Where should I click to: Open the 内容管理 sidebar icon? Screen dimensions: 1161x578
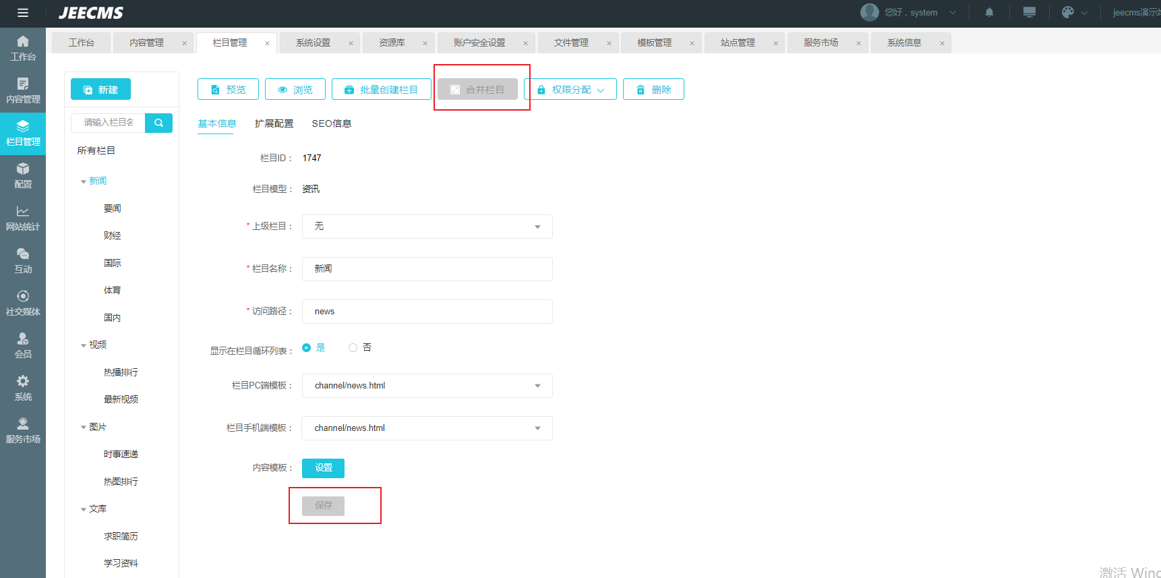point(23,84)
